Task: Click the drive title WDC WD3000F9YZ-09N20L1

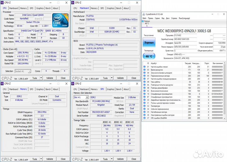Action: point(184,31)
